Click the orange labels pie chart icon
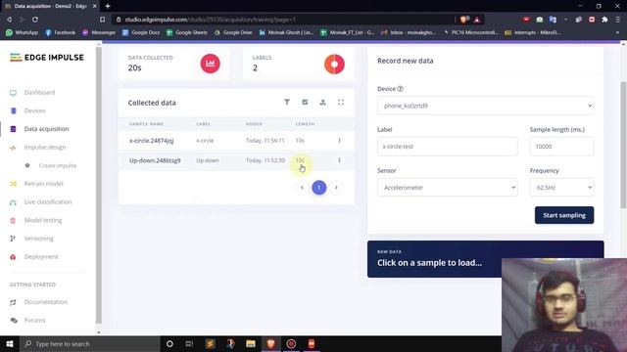Viewport: 627px width, 352px height. pyautogui.click(x=334, y=64)
